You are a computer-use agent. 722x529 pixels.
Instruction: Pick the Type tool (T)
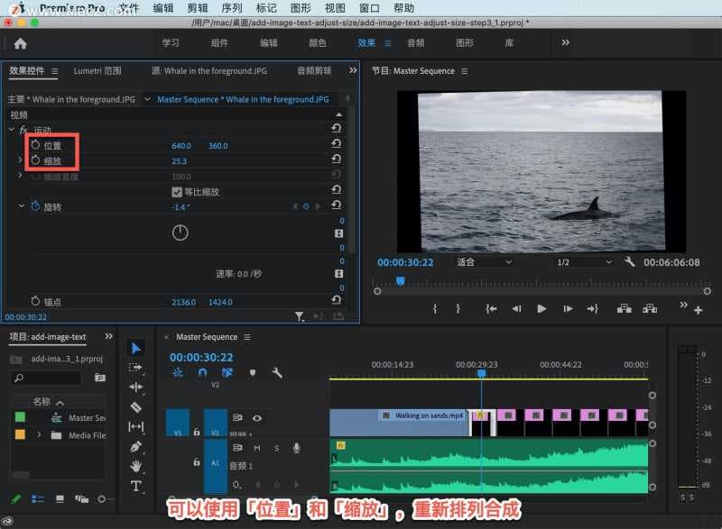pyautogui.click(x=136, y=486)
